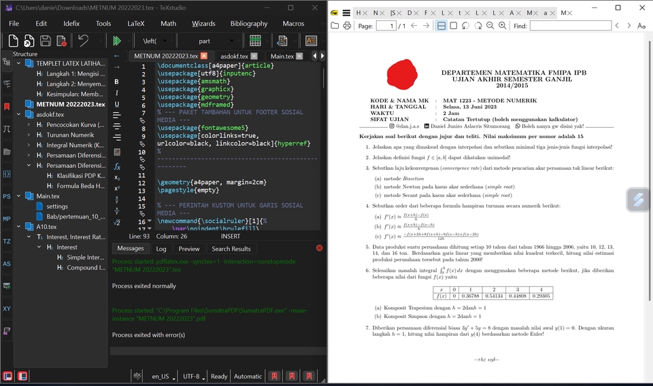Open the MP side panel tab

[x=7, y=219]
